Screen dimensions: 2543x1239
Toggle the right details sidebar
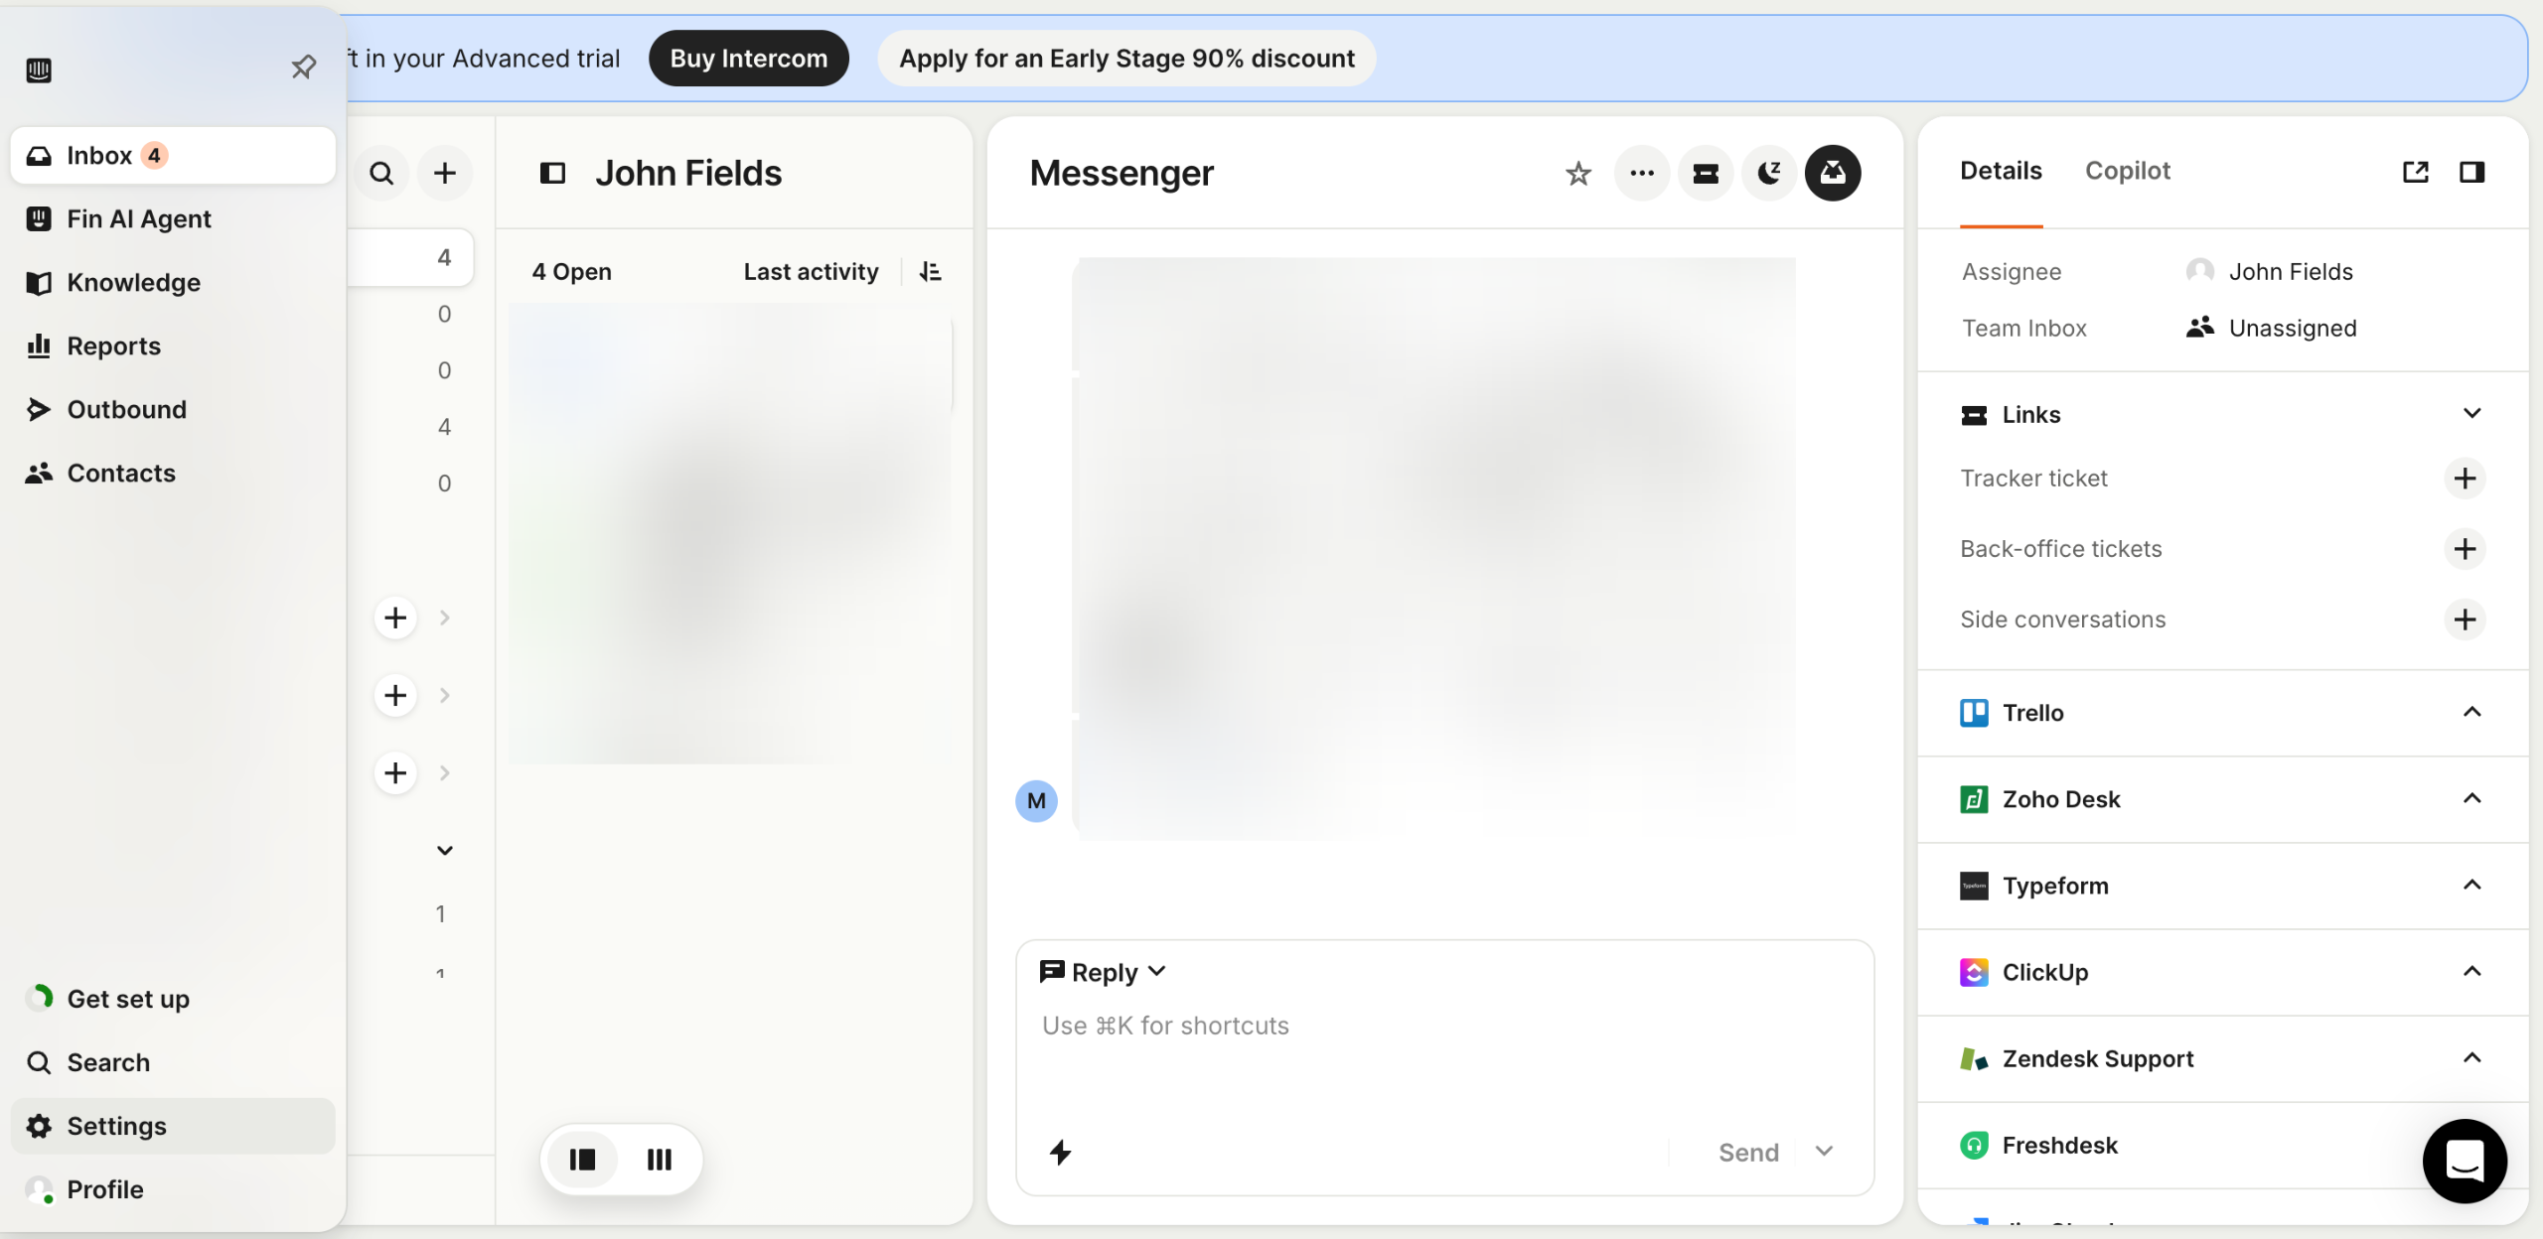coord(2471,172)
